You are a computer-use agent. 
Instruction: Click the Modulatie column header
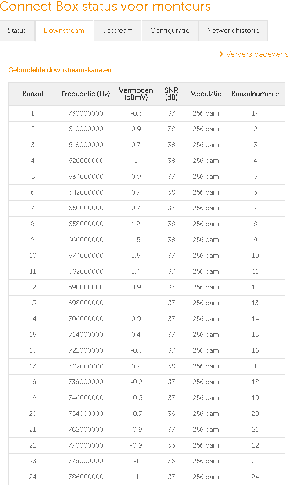tap(206, 94)
